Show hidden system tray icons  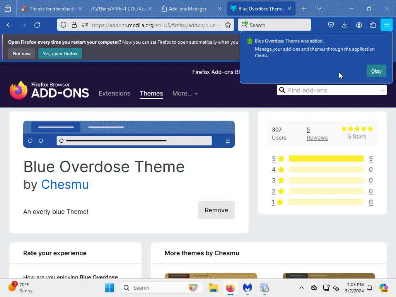coord(302,288)
